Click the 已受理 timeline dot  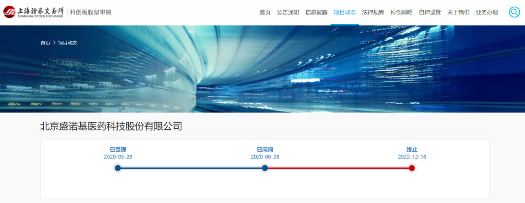(x=118, y=168)
